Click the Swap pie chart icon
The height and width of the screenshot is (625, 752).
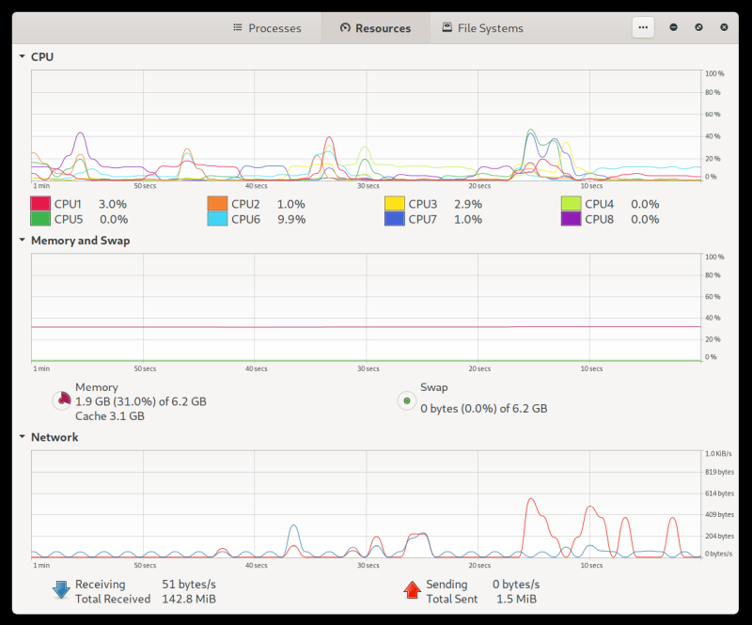406,401
